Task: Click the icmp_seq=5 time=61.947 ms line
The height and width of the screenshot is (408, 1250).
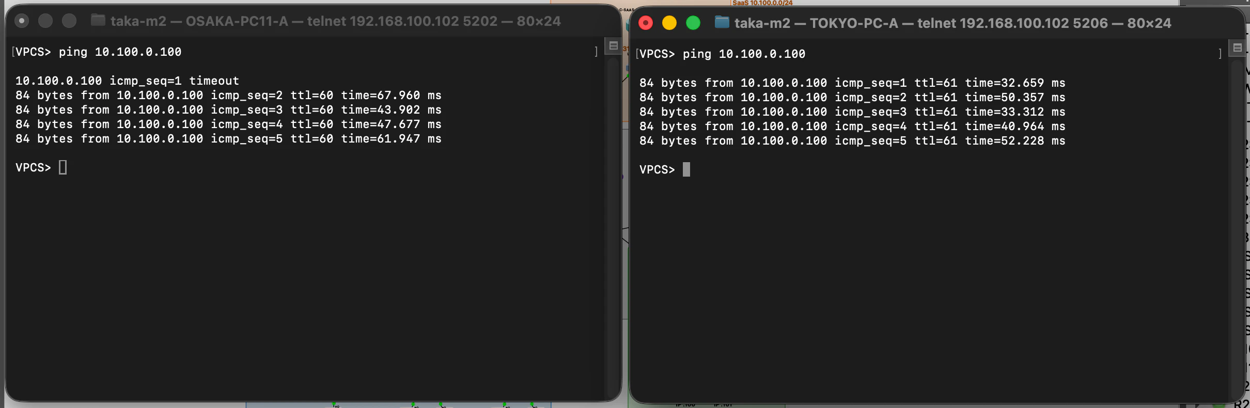Action: 228,138
